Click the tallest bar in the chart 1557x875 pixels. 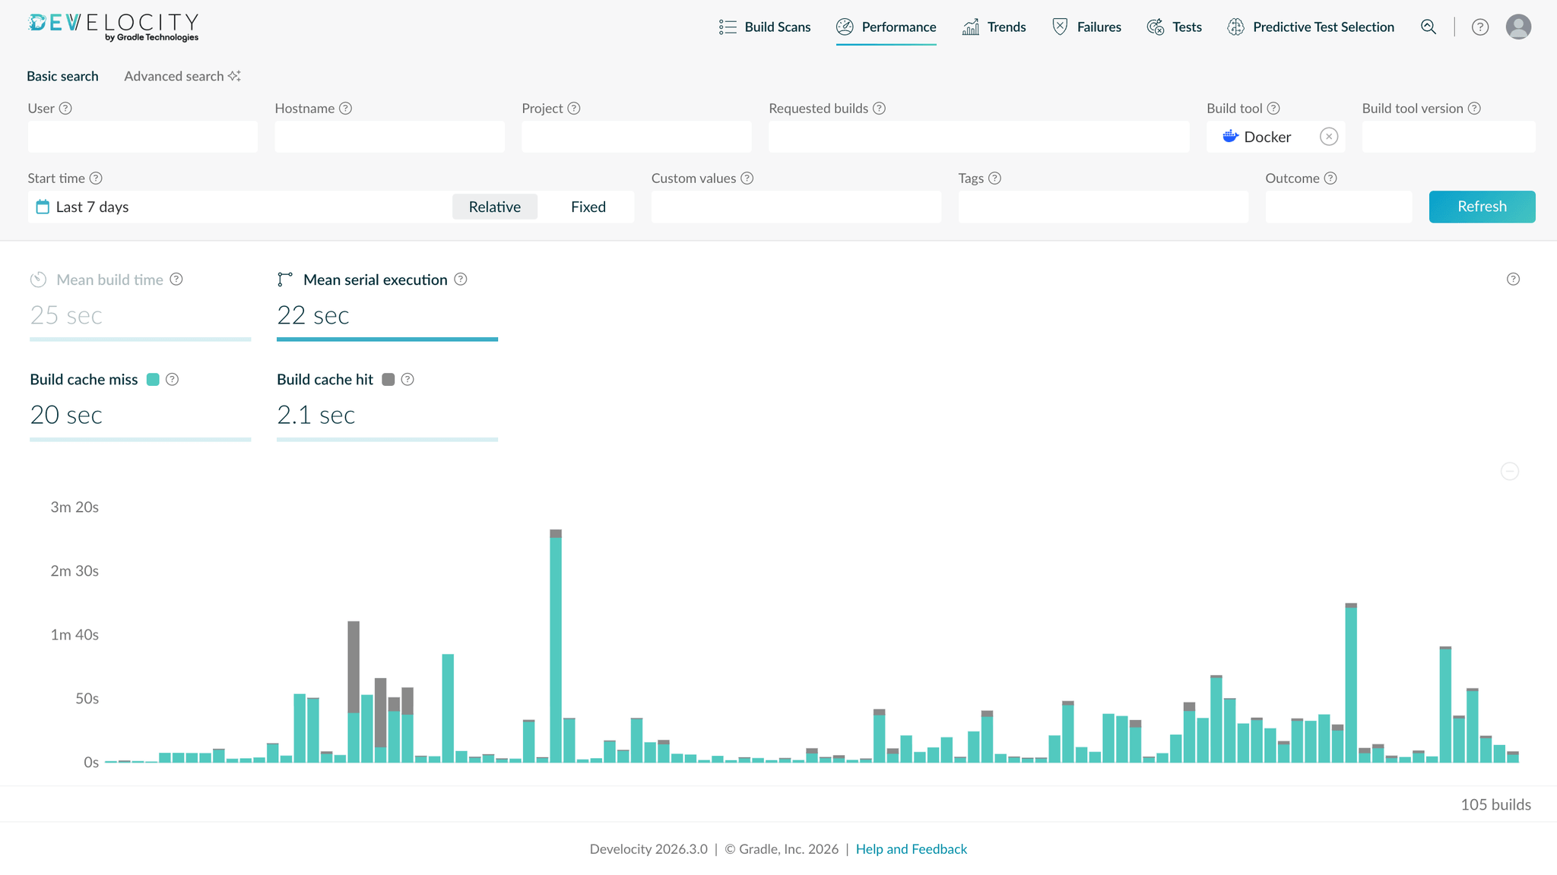(556, 646)
